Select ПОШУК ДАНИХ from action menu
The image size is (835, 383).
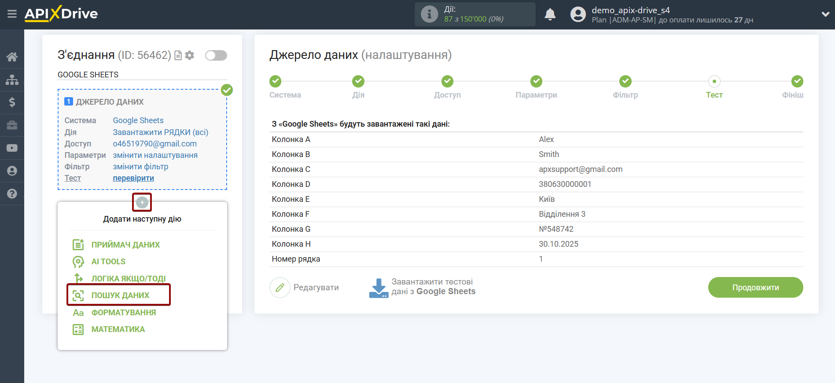click(x=120, y=295)
